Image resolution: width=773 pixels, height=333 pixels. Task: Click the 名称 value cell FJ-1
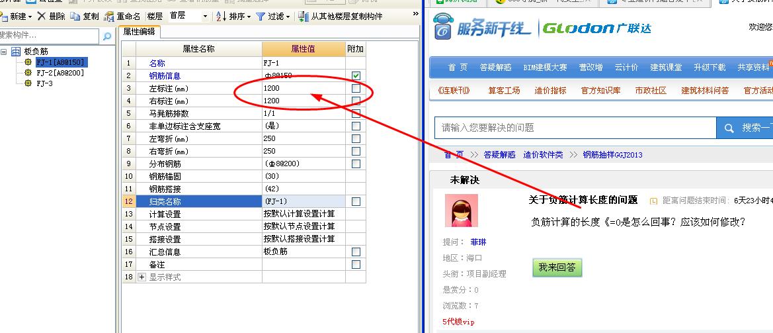[304, 63]
